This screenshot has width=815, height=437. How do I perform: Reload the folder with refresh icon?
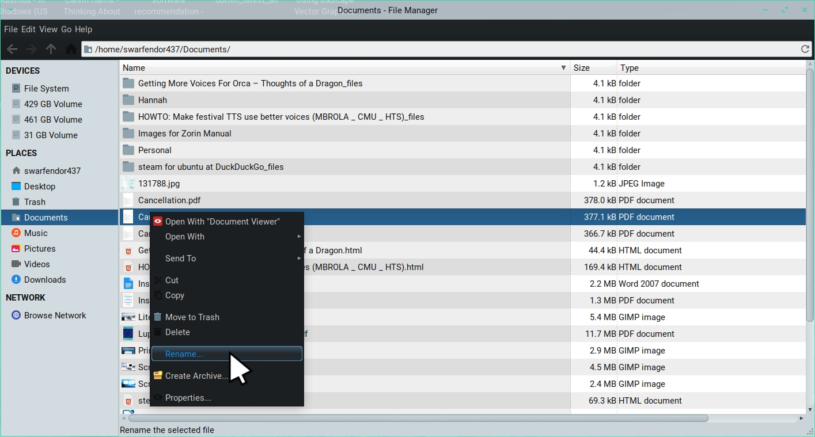pyautogui.click(x=805, y=50)
